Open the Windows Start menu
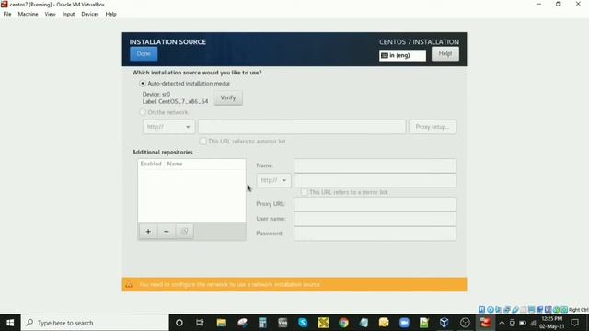Viewport: 589px width, 331px height. pyautogui.click(x=10, y=323)
